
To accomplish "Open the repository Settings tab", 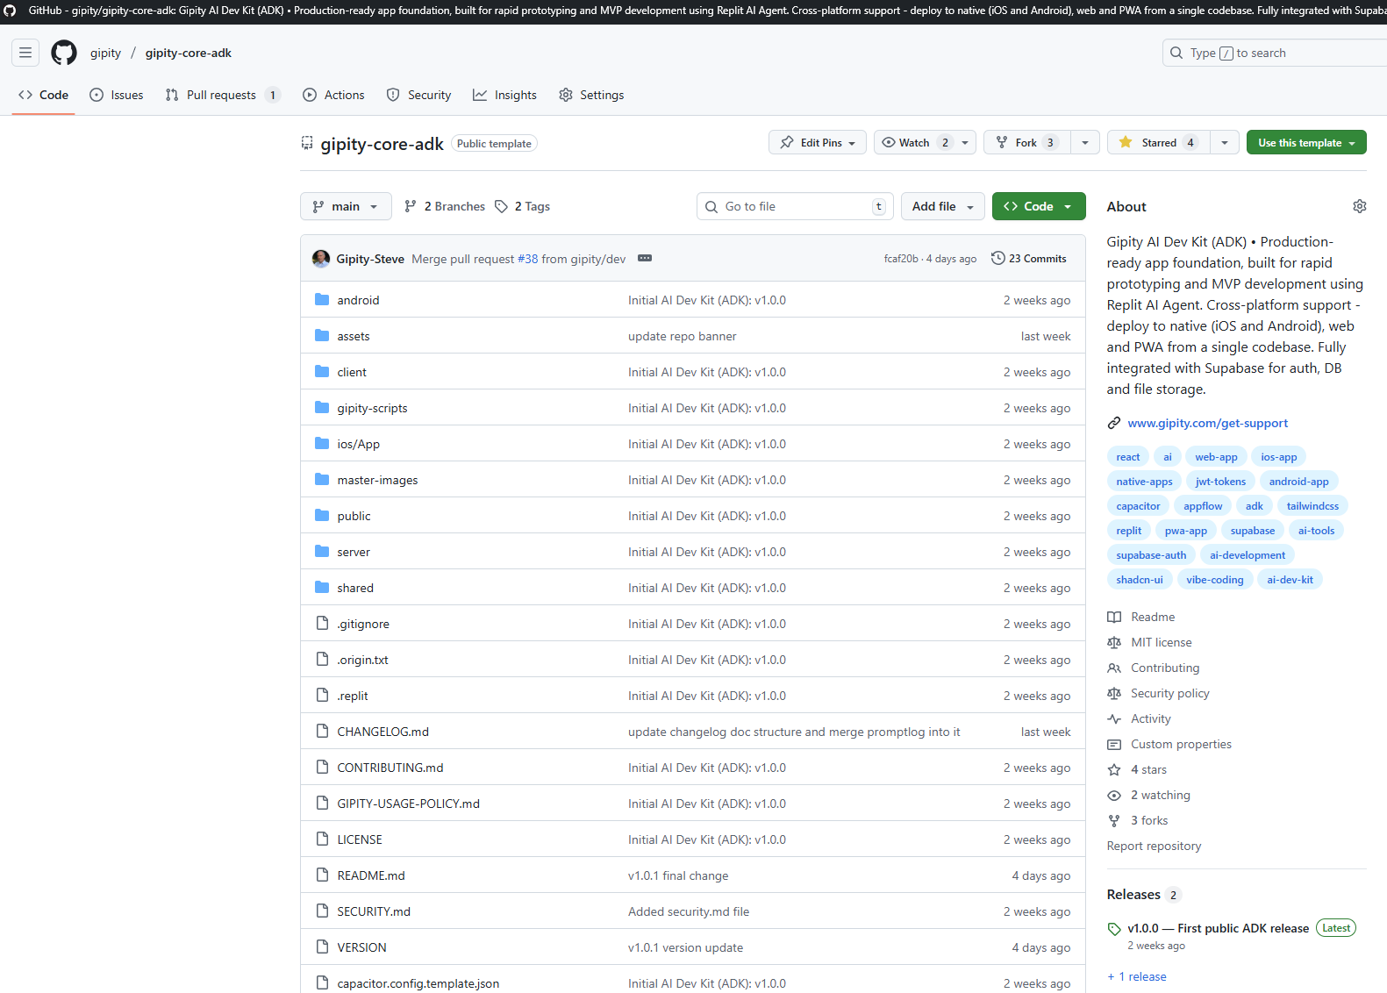I will pos(591,95).
